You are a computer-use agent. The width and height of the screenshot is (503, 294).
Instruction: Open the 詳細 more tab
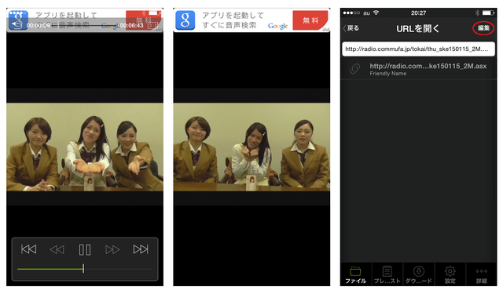pos(481,275)
